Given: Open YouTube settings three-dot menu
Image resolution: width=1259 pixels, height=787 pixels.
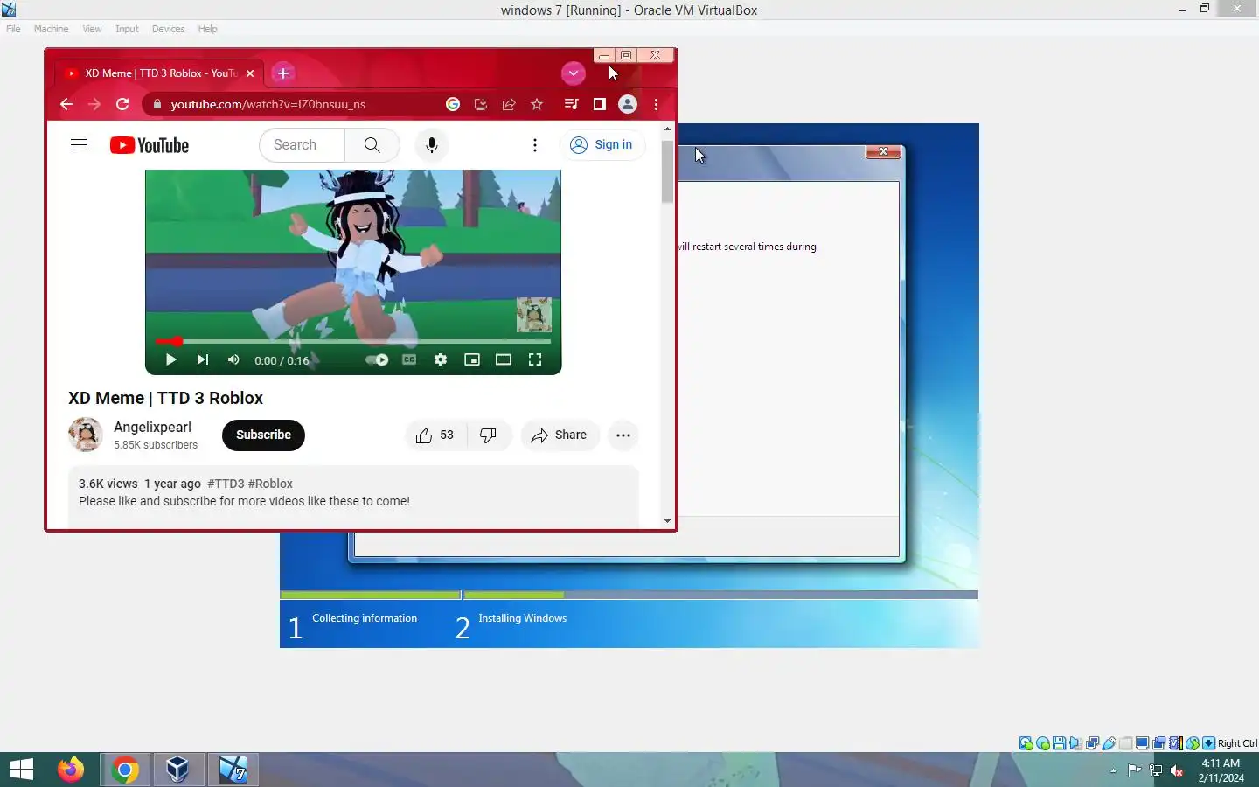Looking at the screenshot, I should pyautogui.click(x=535, y=145).
